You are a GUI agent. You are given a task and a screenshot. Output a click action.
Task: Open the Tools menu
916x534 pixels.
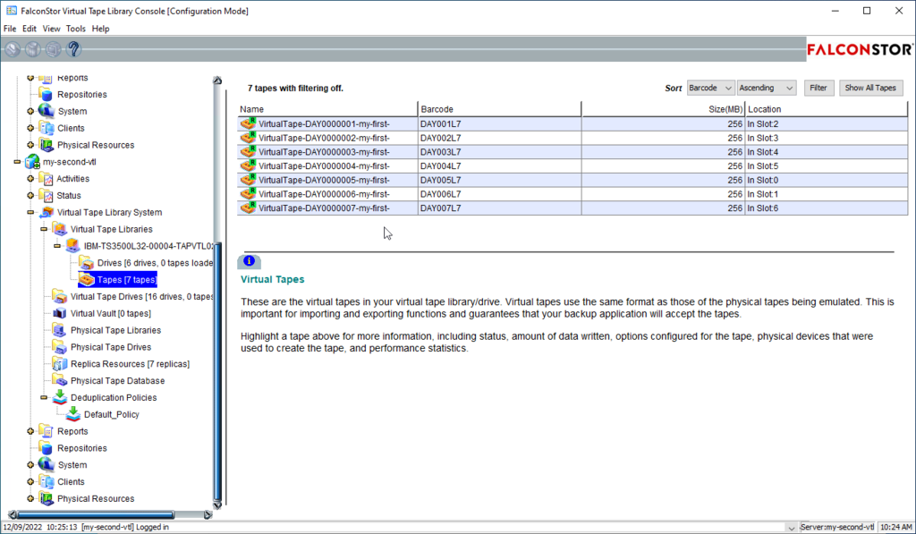75,29
